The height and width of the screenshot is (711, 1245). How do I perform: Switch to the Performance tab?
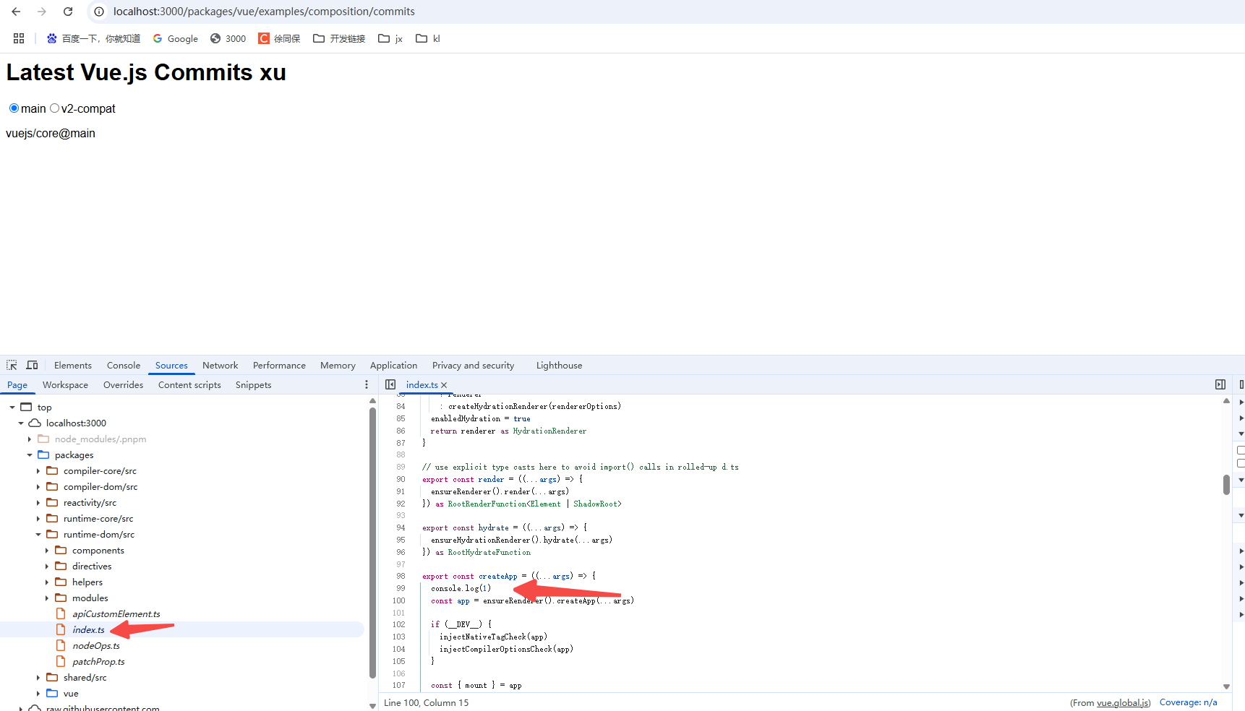[x=279, y=365]
